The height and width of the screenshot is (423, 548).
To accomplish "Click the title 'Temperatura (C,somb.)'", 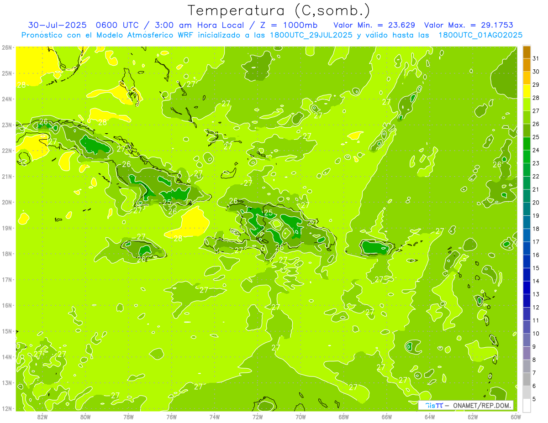I will pyautogui.click(x=279, y=11).
